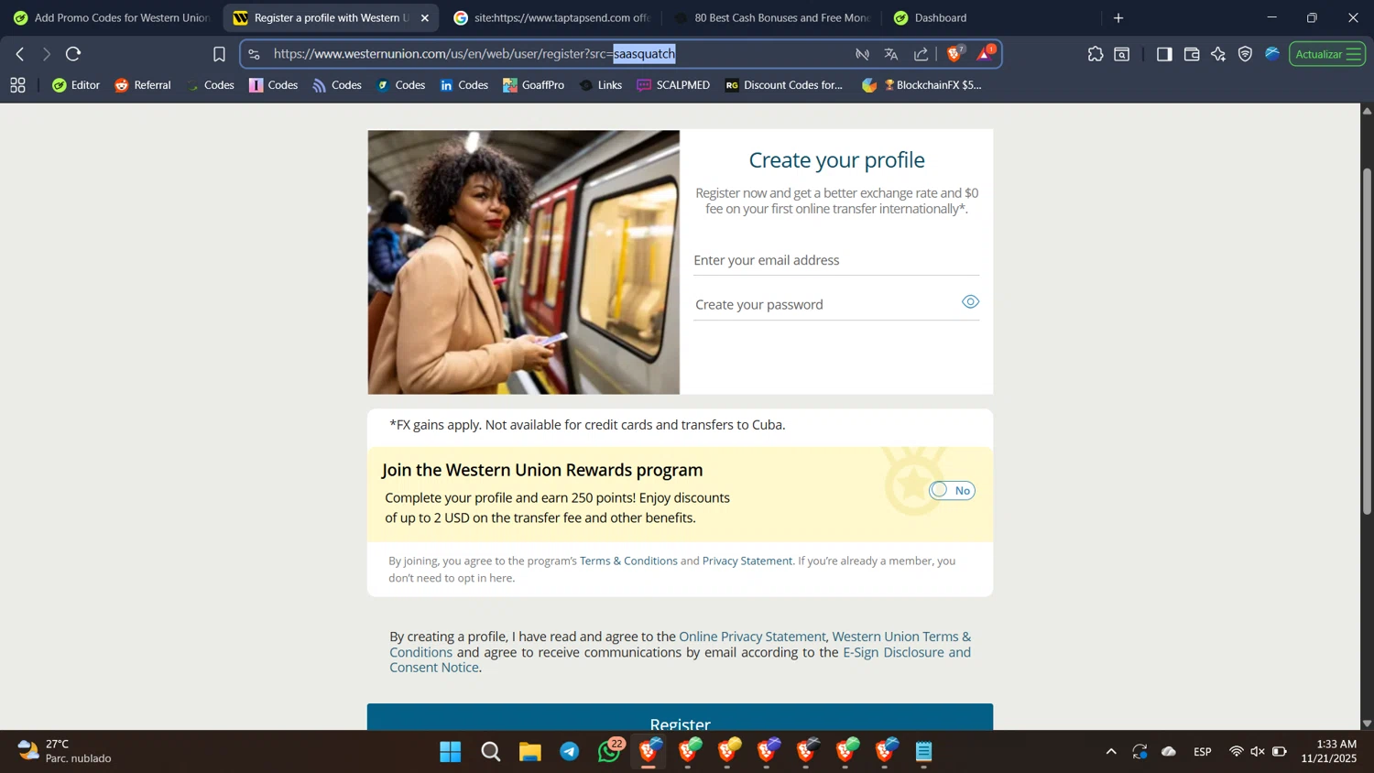
Task: Open the GoaffPro bookmark
Action: pos(533,85)
